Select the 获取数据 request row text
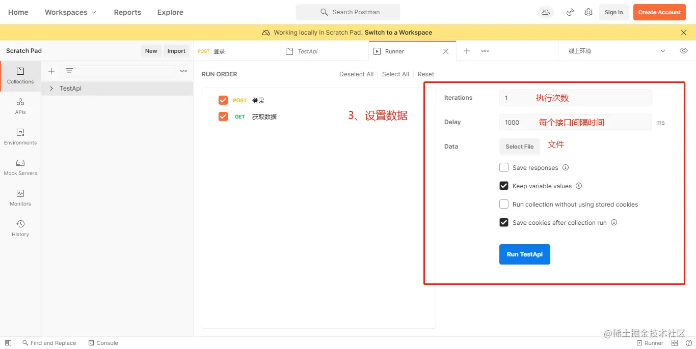 pyautogui.click(x=264, y=117)
